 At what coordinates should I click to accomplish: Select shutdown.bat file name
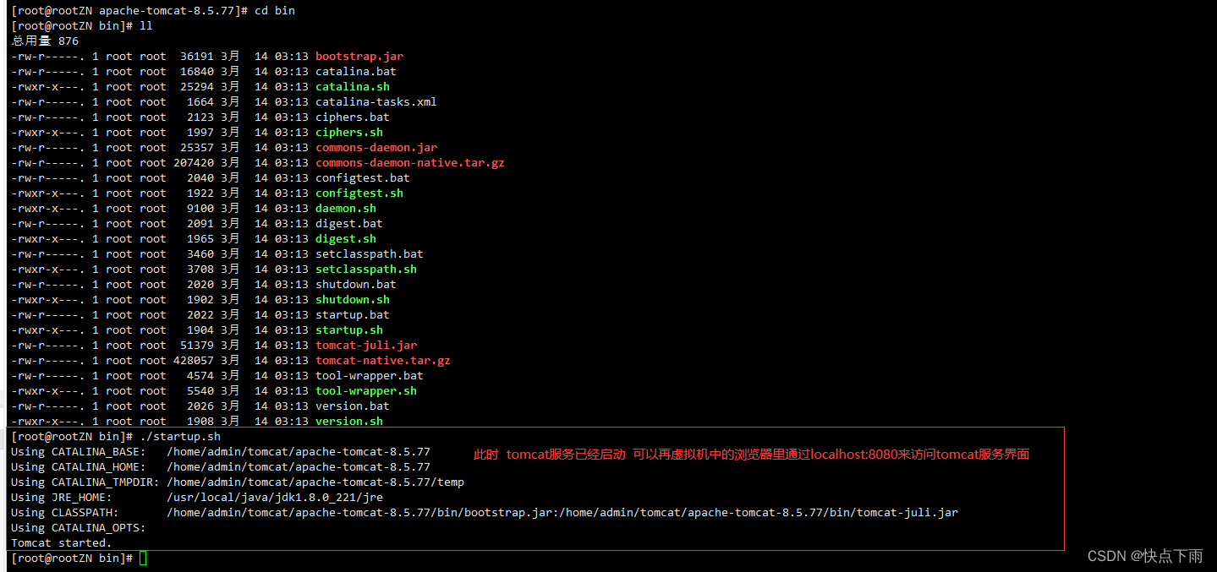click(x=356, y=284)
